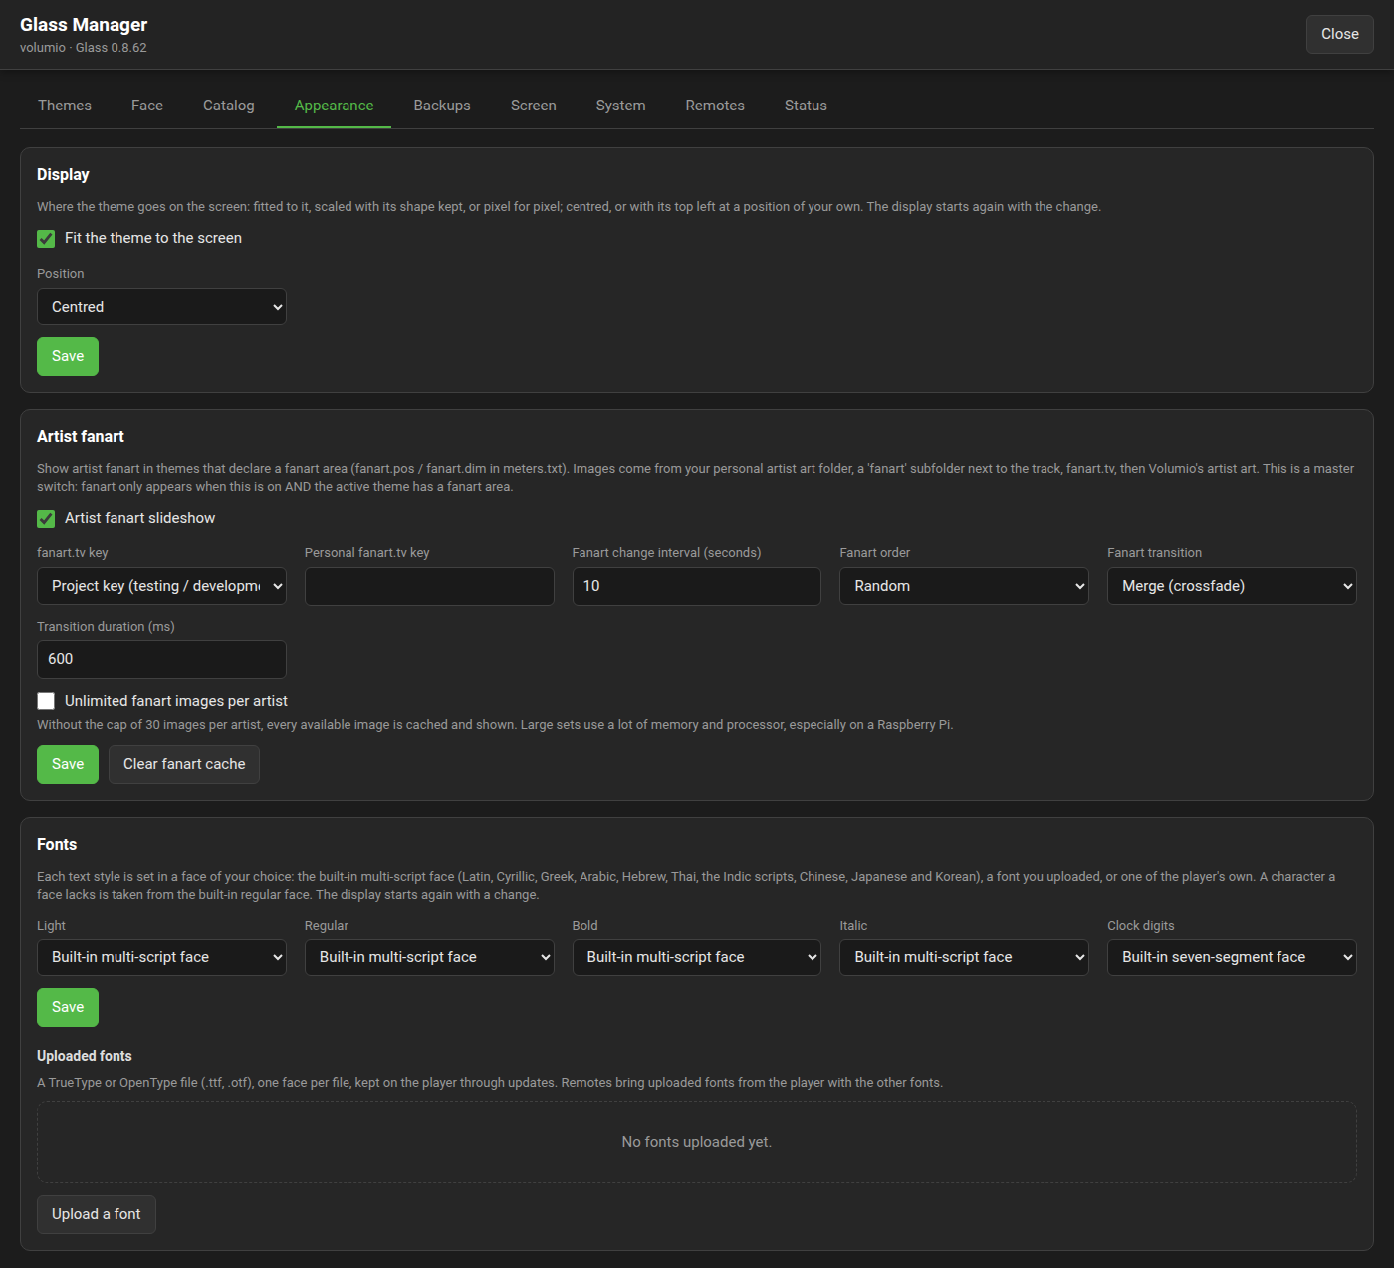View the Status tab

(806, 106)
